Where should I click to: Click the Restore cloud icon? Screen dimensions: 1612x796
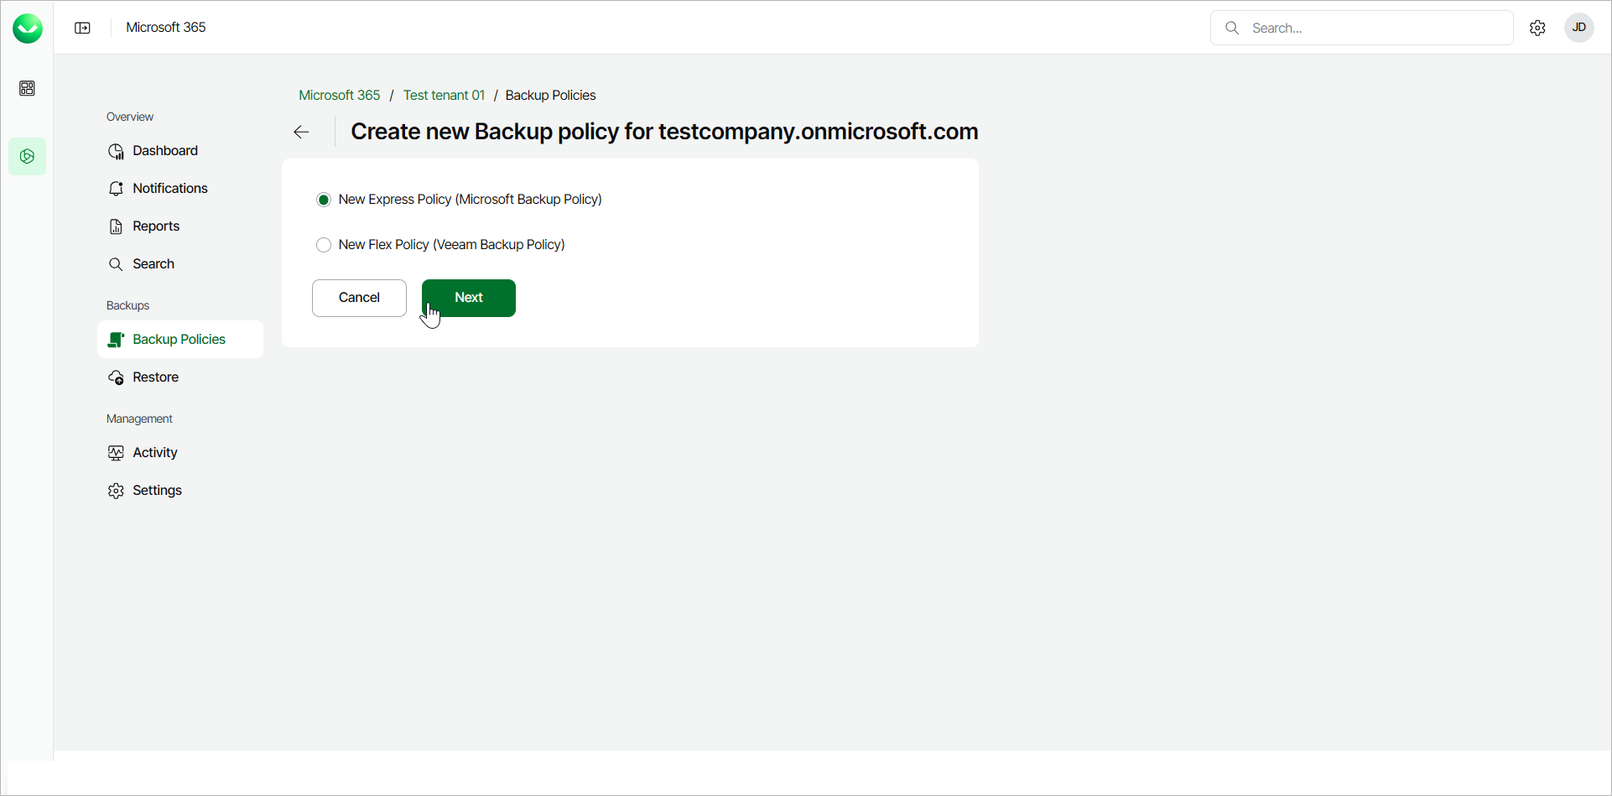tap(116, 377)
